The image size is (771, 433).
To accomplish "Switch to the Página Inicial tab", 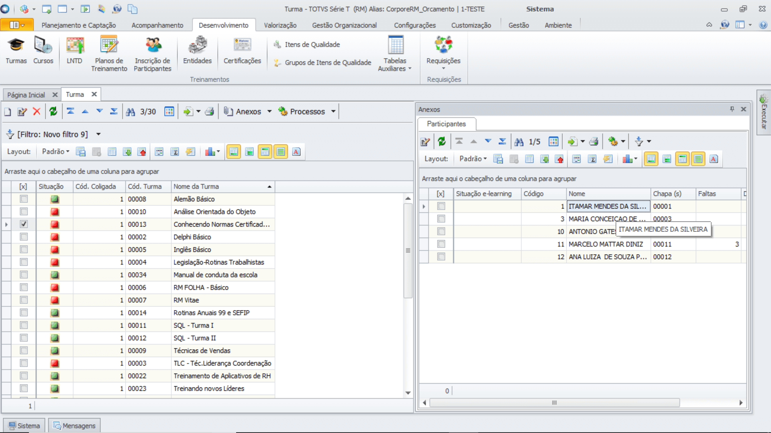I will coord(26,95).
